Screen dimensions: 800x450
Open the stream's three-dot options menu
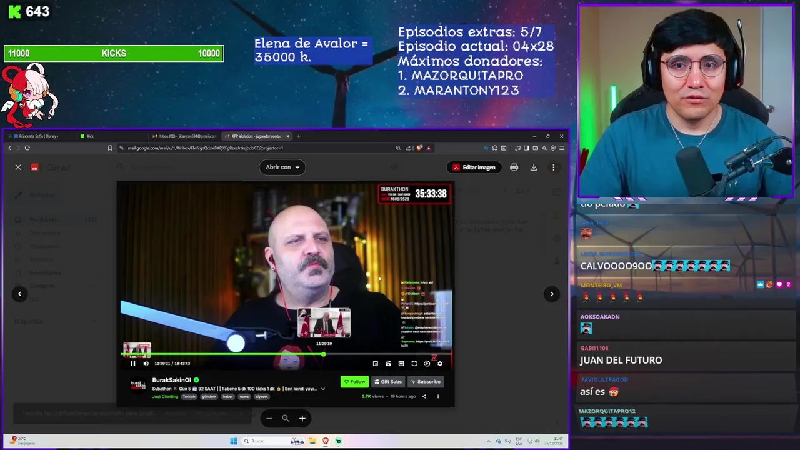coord(437,396)
